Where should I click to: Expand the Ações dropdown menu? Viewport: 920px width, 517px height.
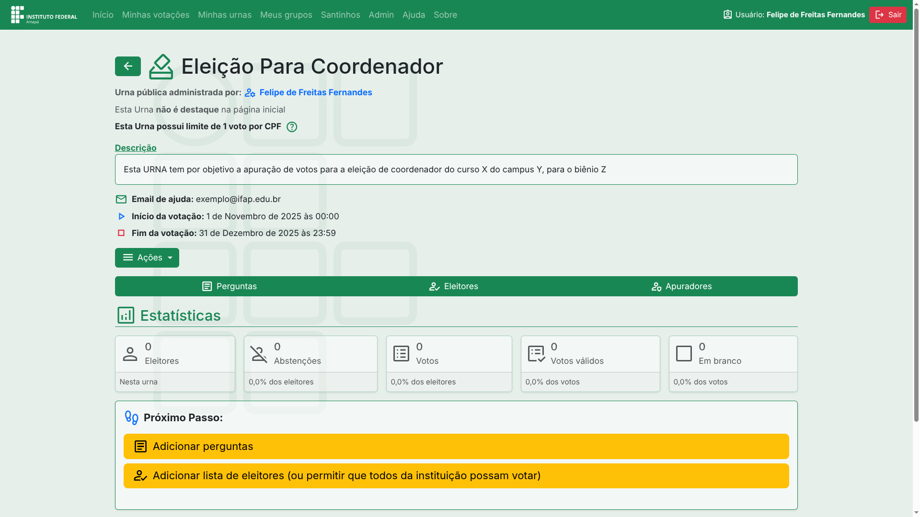pyautogui.click(x=147, y=258)
